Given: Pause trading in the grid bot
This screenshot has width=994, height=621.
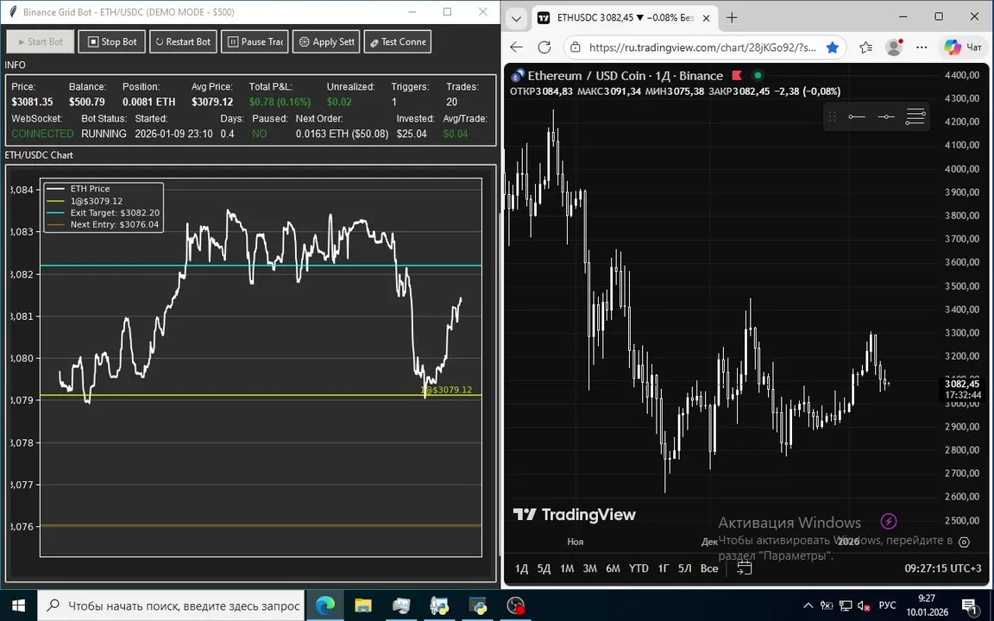Looking at the screenshot, I should (255, 41).
